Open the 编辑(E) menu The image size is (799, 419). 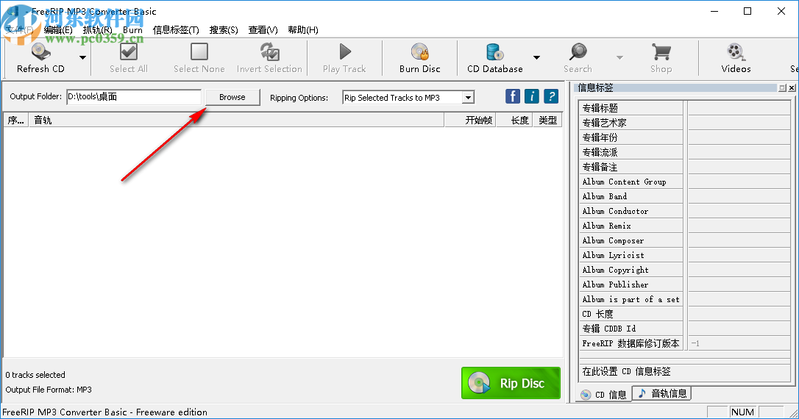58,30
